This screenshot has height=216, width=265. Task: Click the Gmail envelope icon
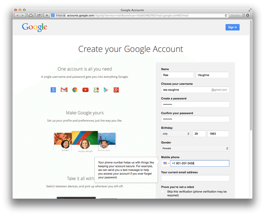(64, 90)
